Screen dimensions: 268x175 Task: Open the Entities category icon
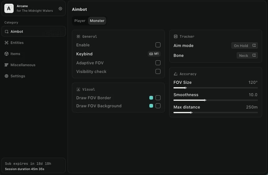click(x=7, y=43)
